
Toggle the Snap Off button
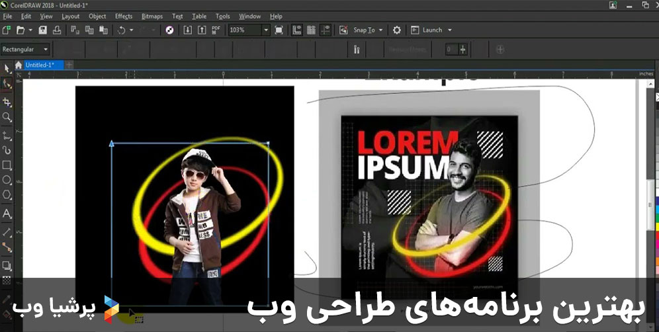tap(343, 30)
